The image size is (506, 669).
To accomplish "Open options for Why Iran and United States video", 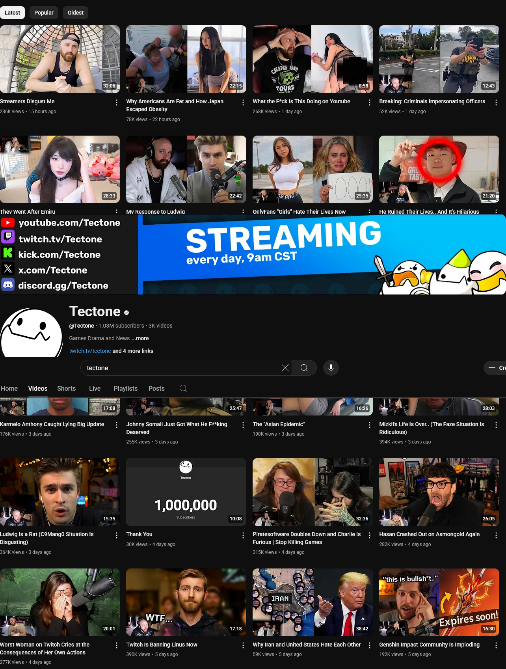I will click(370, 645).
